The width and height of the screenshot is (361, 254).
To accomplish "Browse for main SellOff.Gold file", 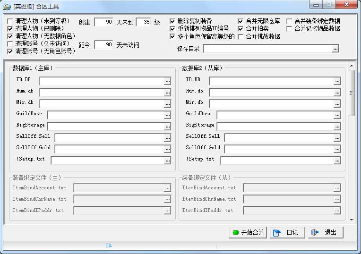I will (167, 149).
